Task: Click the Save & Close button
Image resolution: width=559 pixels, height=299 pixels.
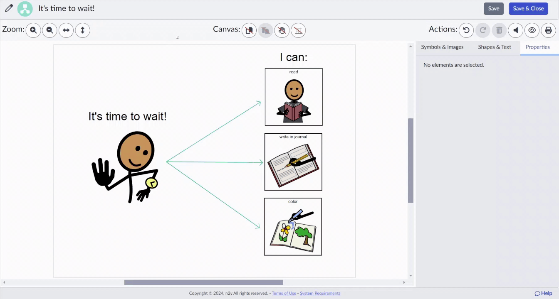Action: 528,8
